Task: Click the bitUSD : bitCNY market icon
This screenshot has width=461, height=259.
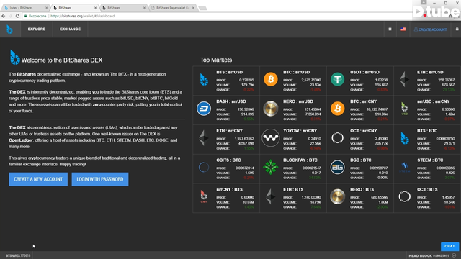Action: [x=405, y=109]
